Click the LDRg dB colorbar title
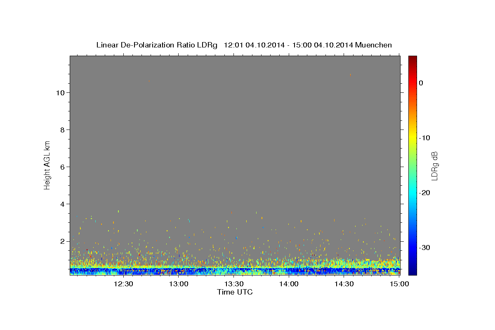The height and width of the screenshot is (330, 495). pyautogui.click(x=434, y=165)
